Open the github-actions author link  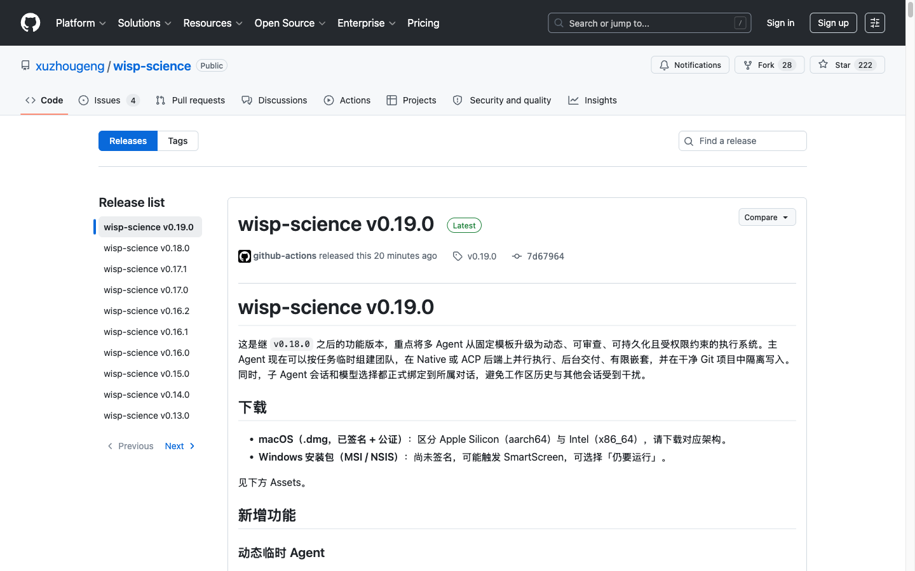pos(285,256)
